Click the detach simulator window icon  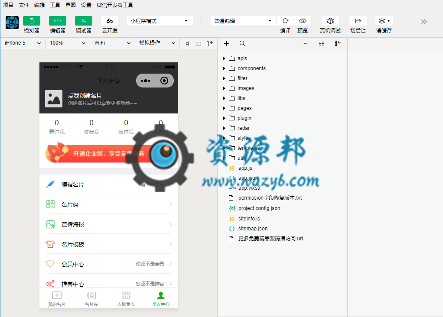point(199,44)
